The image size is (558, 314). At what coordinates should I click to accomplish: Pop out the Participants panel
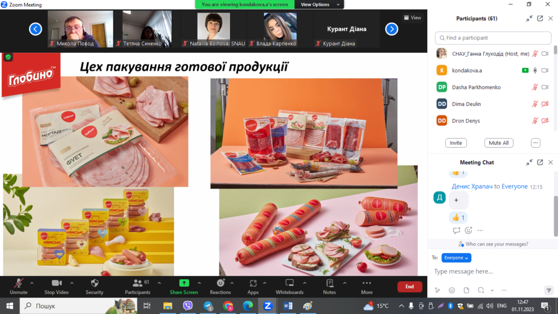click(x=540, y=19)
